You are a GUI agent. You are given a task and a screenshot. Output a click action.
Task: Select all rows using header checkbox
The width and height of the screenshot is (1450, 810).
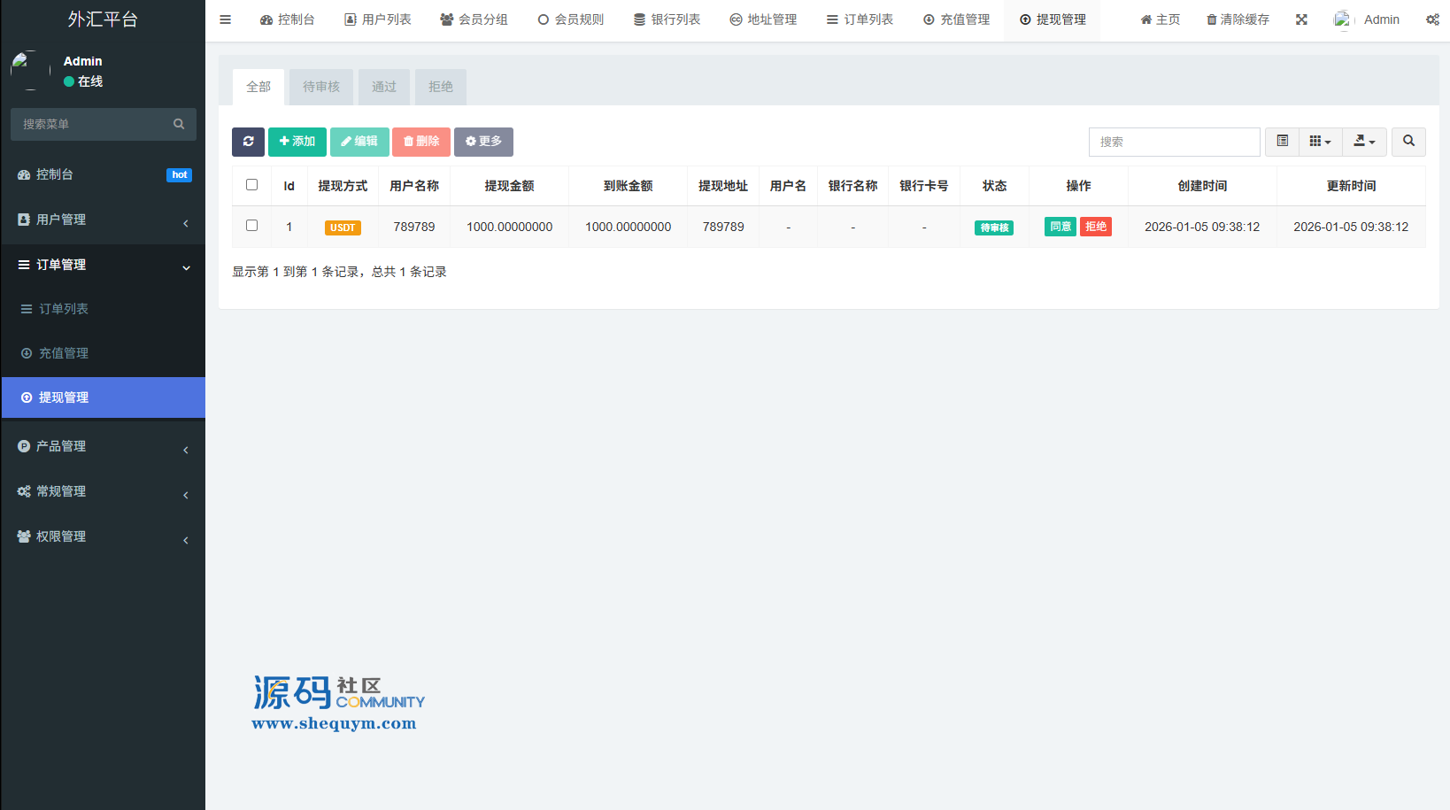(x=251, y=185)
